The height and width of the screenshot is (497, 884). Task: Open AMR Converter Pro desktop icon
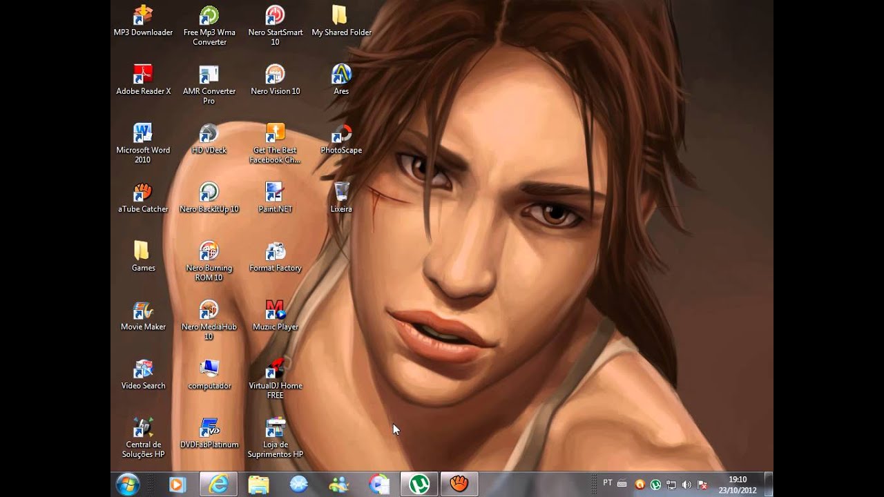coord(209,84)
